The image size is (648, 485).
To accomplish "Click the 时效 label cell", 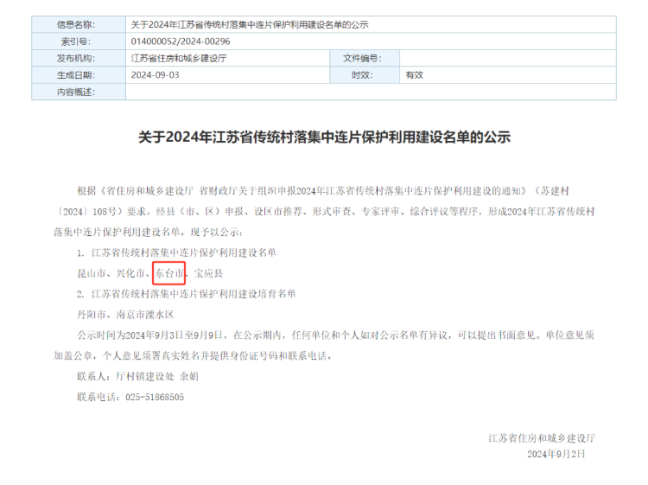I will 365,75.
